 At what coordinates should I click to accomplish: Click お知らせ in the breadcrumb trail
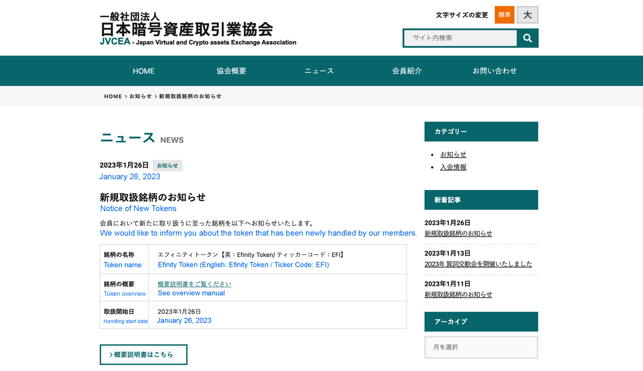[x=140, y=96]
